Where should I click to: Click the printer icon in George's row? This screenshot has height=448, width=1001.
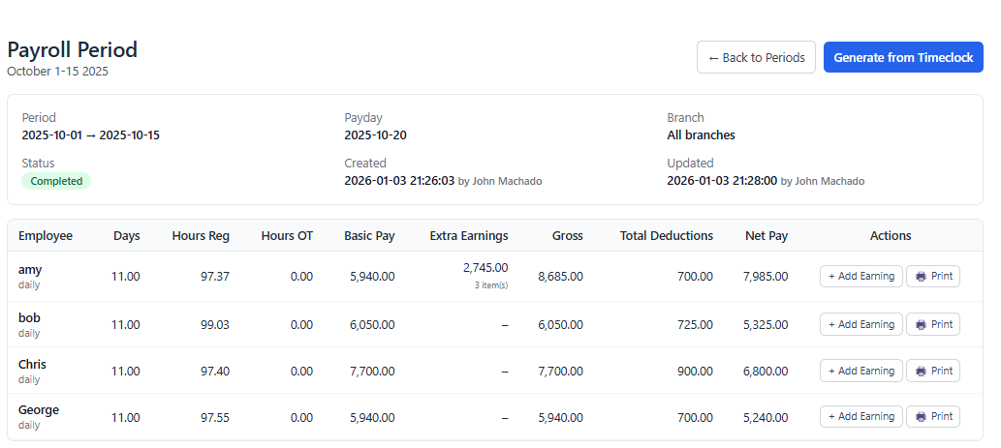click(921, 416)
